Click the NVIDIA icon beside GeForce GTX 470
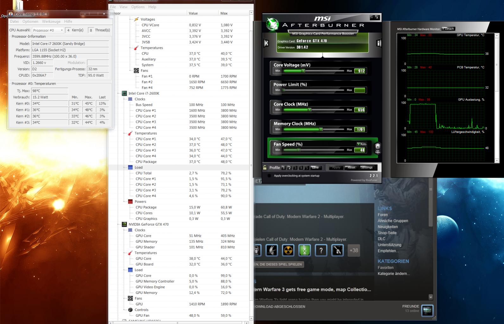 pyautogui.click(x=124, y=224)
